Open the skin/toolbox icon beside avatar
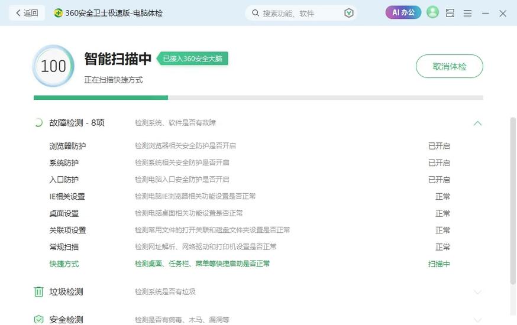 450,13
